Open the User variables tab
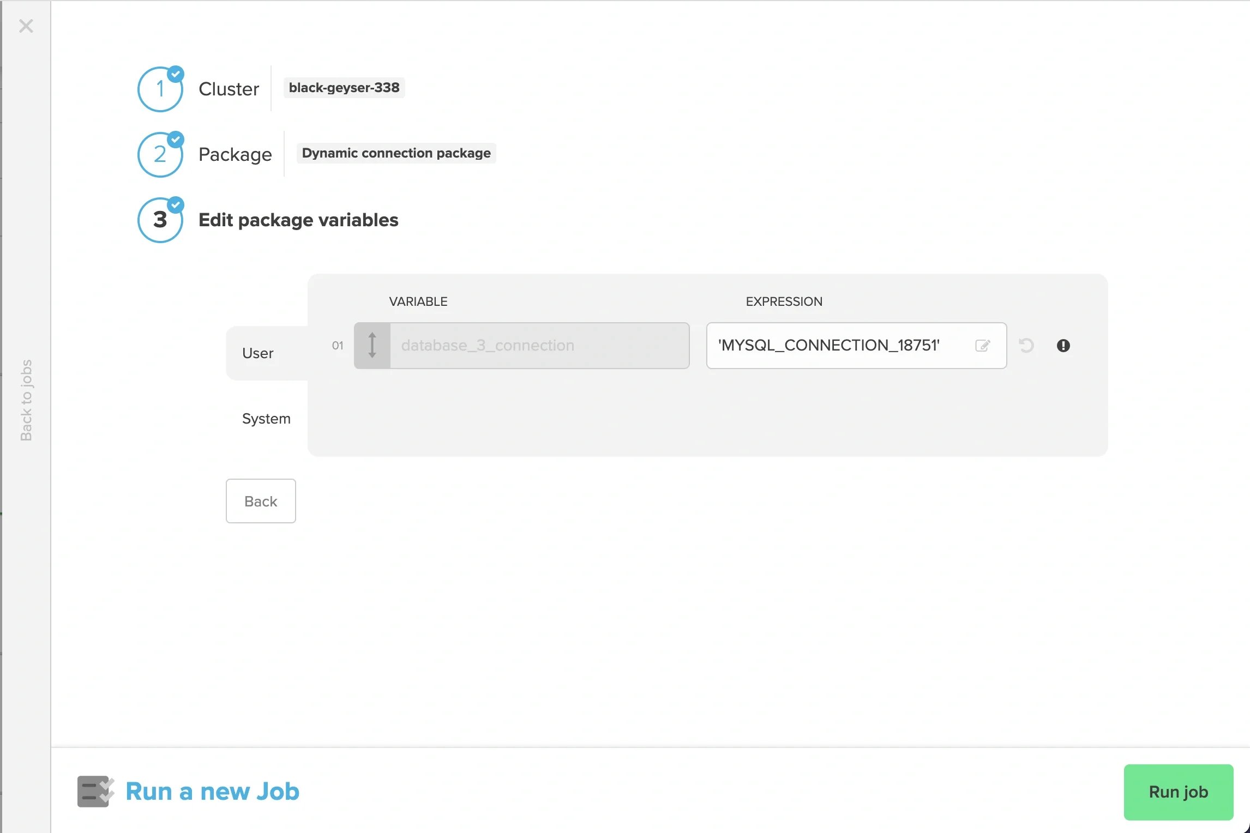Image resolution: width=1250 pixels, height=833 pixels. coord(267,353)
